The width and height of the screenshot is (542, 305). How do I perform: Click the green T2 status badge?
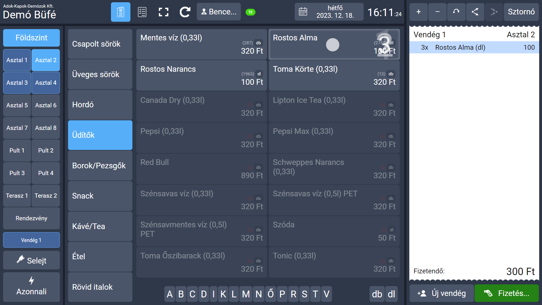click(x=250, y=12)
